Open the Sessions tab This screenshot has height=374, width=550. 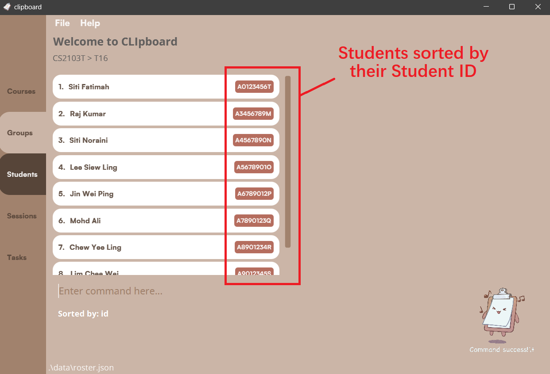22,216
